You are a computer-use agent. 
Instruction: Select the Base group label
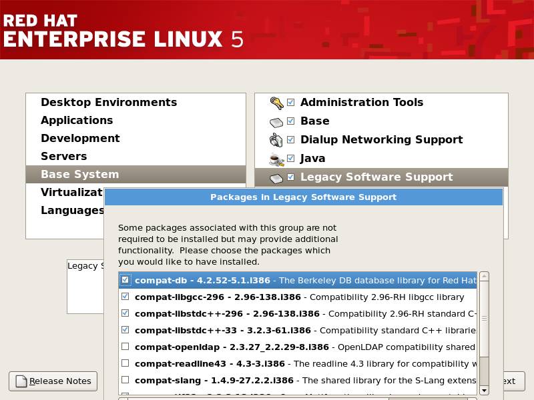coord(314,121)
